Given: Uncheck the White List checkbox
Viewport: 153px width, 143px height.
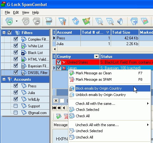Looking at the screenshot, I should 16,46.
